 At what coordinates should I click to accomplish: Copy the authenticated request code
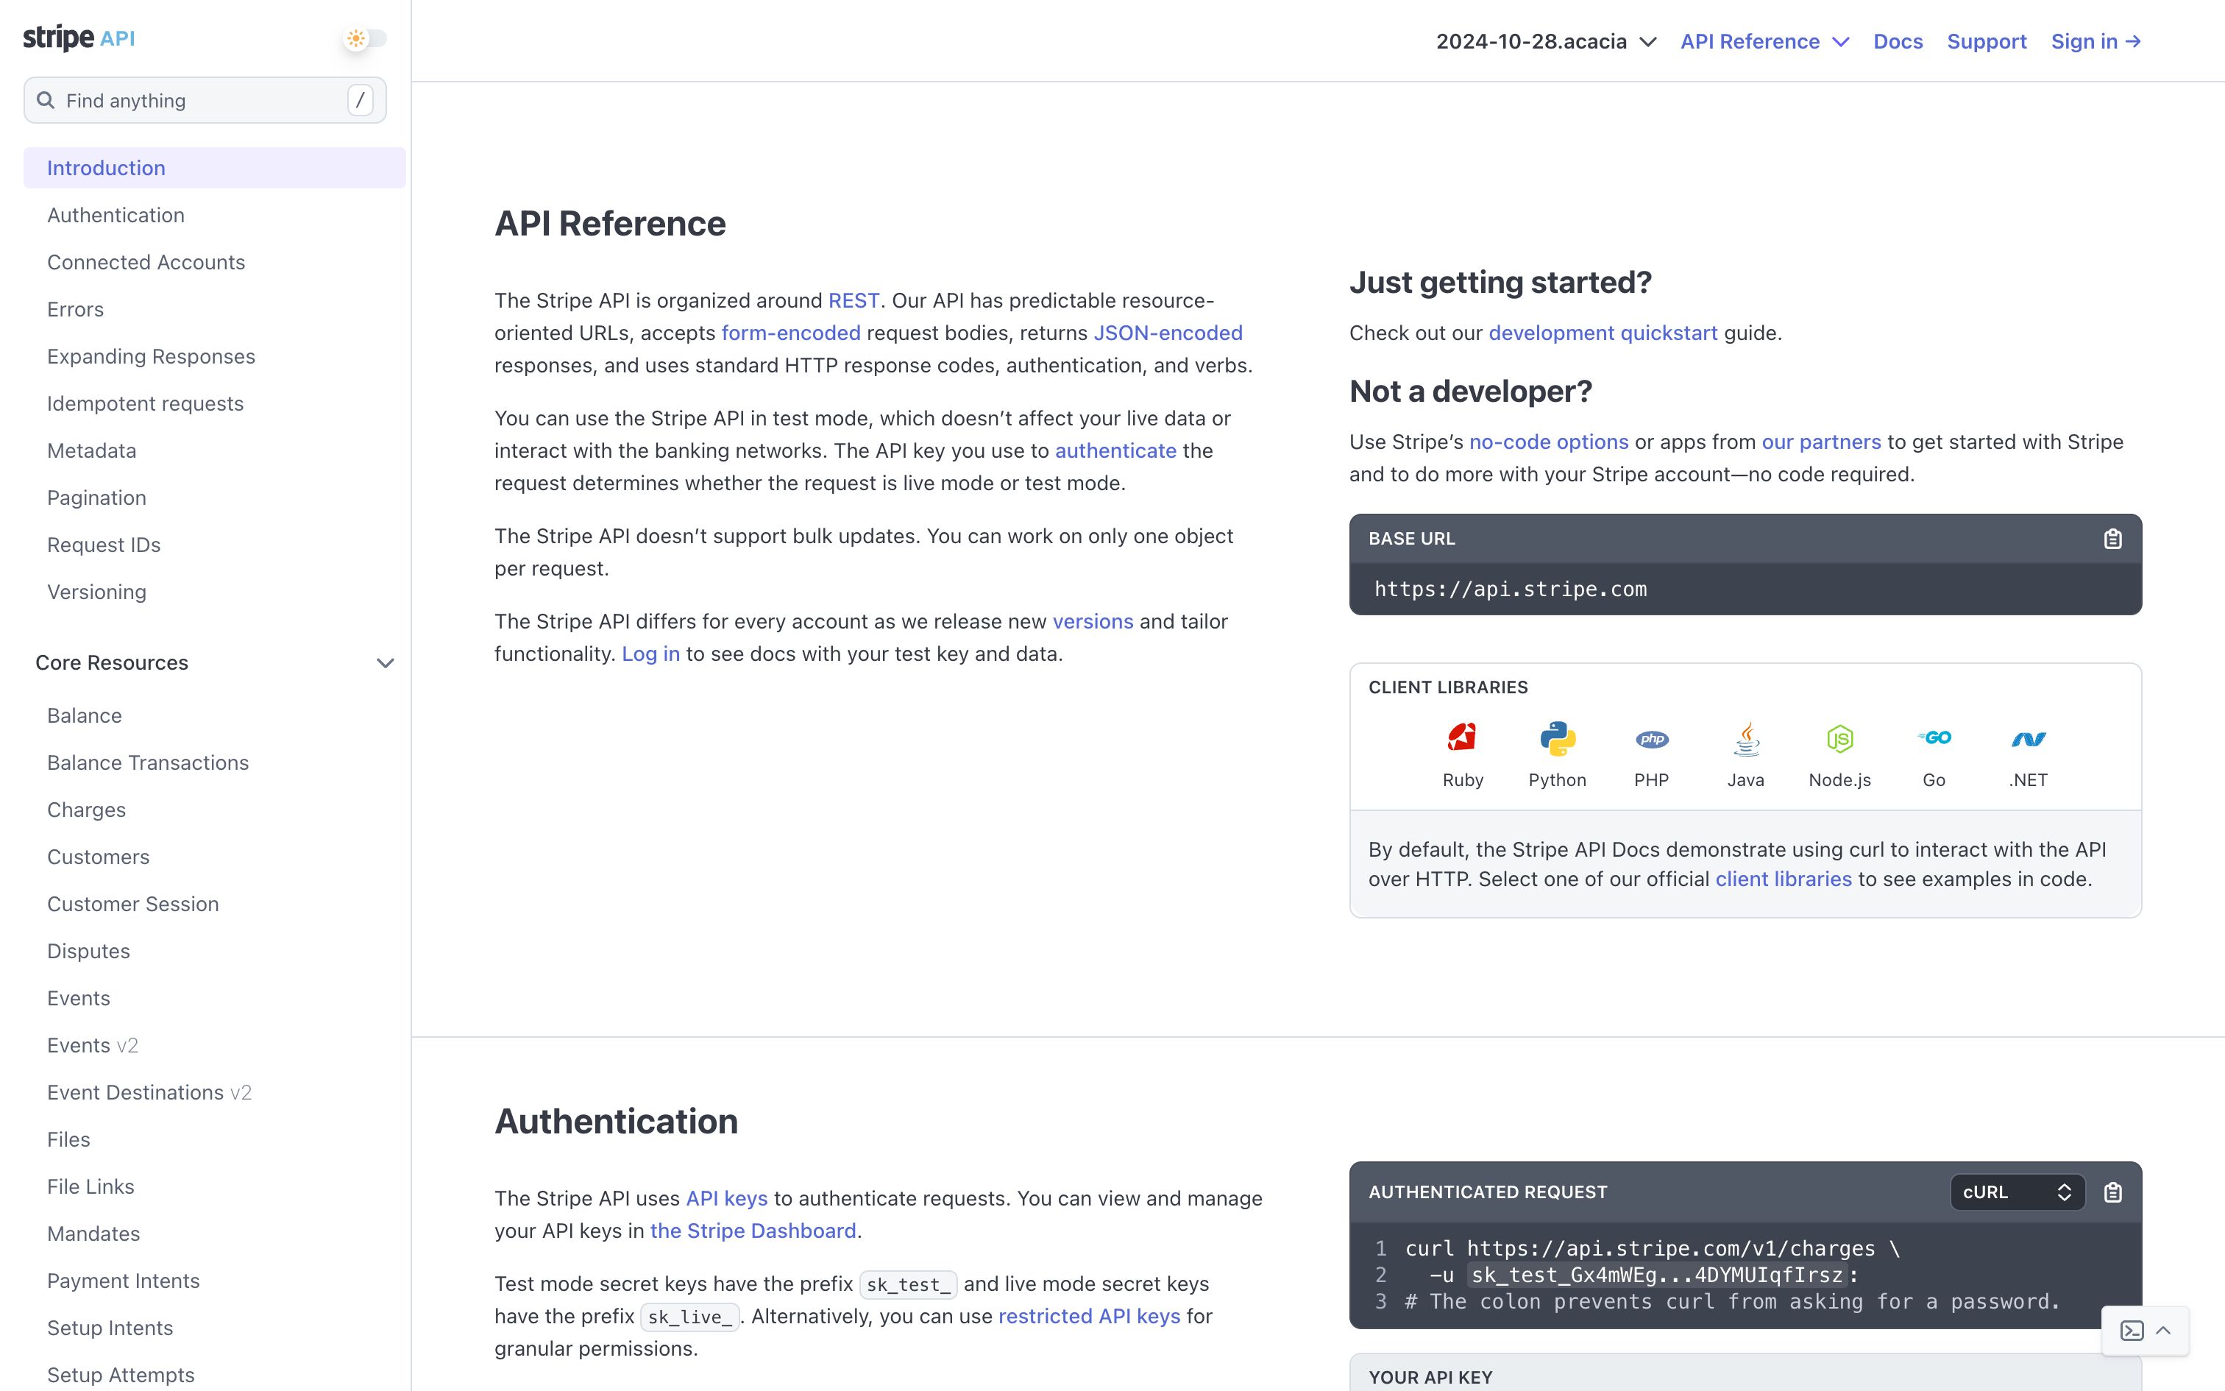2113,1192
